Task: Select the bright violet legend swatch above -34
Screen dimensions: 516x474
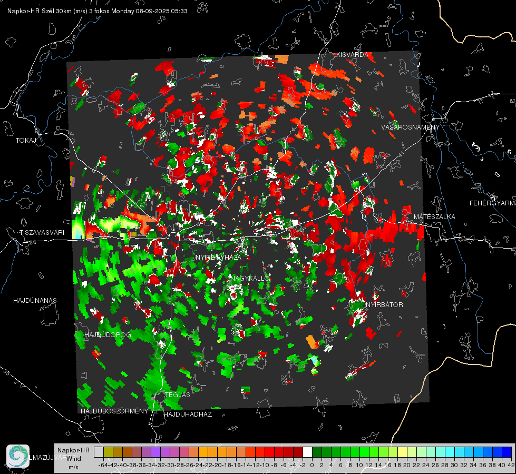Action: pos(155,452)
